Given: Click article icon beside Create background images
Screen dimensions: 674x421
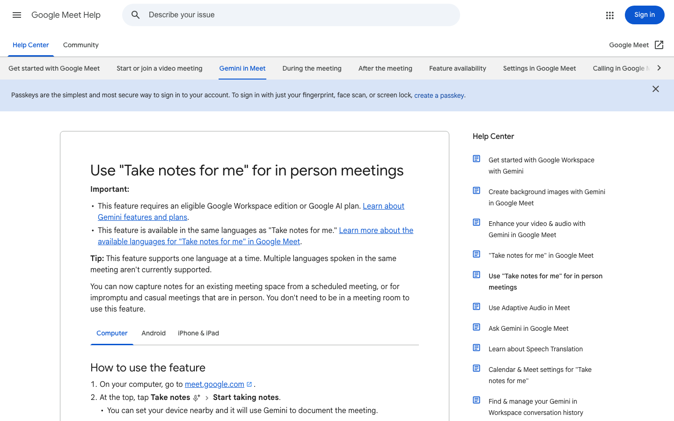Looking at the screenshot, I should 476,191.
